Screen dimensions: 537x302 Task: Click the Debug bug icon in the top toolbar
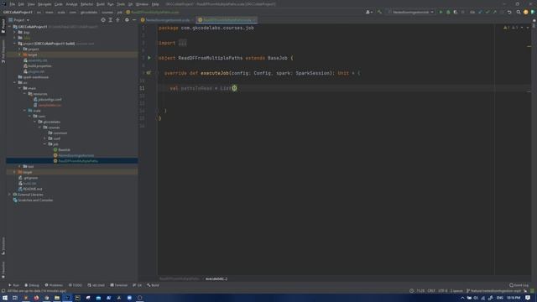(x=448, y=12)
